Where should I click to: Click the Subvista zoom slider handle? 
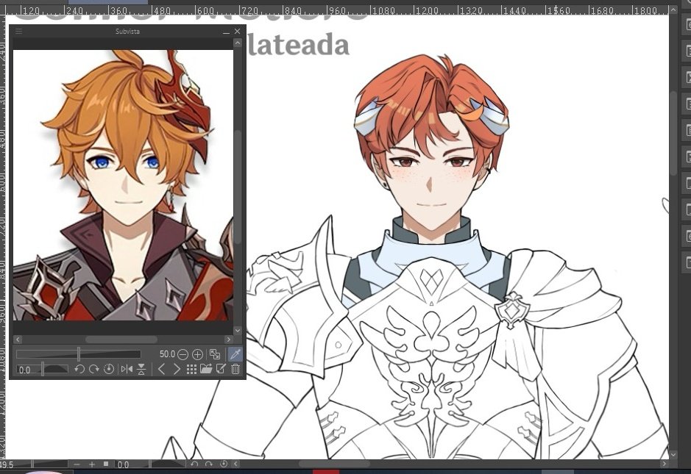pos(79,354)
